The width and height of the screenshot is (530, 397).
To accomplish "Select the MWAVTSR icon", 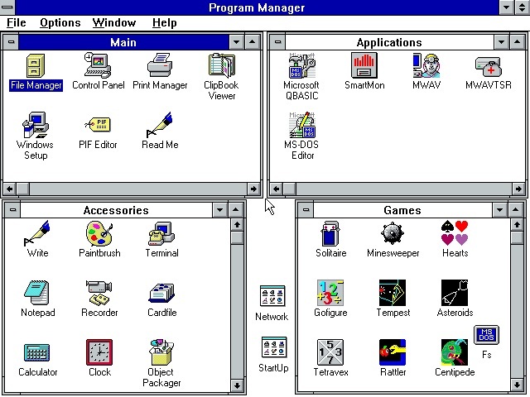I will pyautogui.click(x=489, y=66).
